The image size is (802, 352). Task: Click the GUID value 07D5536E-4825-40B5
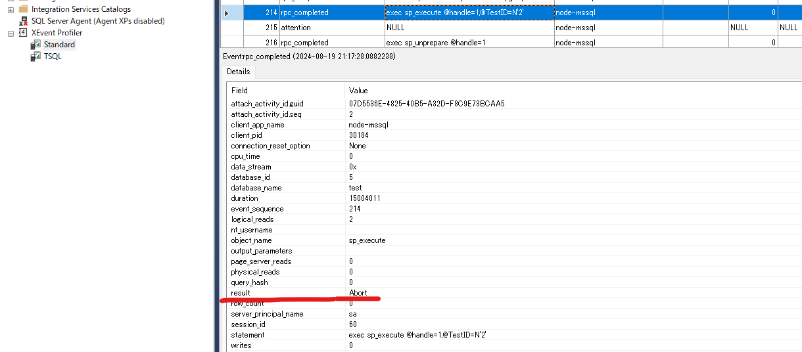click(x=427, y=104)
